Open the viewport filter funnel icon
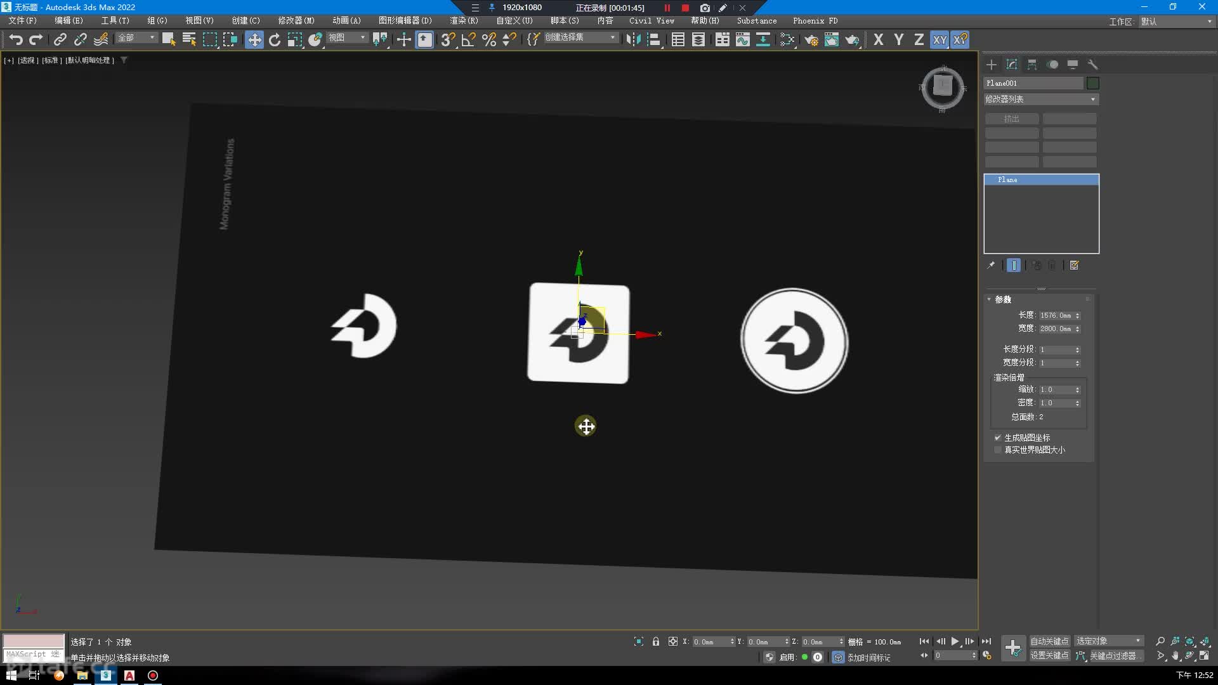Image resolution: width=1218 pixels, height=685 pixels. click(124, 60)
